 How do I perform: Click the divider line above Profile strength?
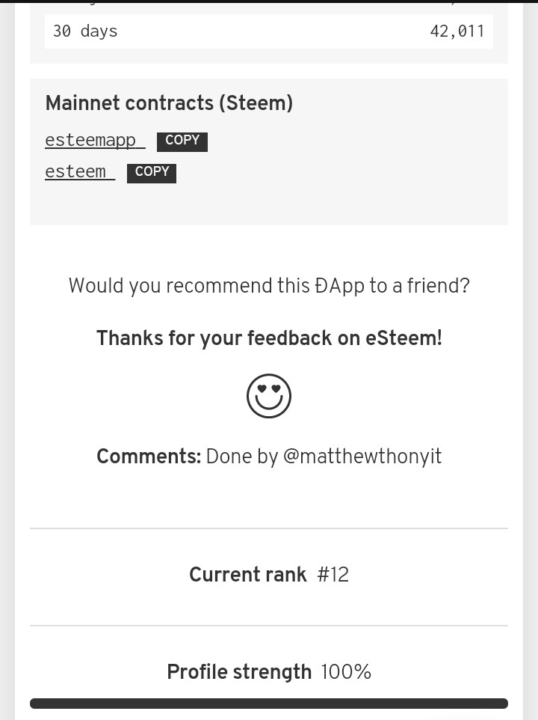(269, 626)
